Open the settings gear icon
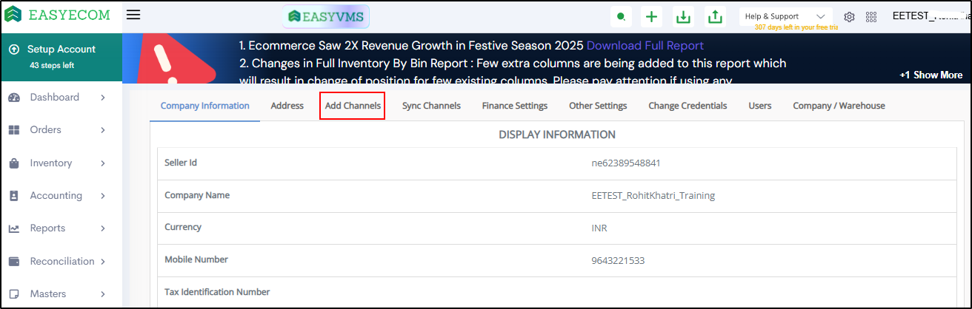Viewport: 972px width, 309px height. point(850,16)
